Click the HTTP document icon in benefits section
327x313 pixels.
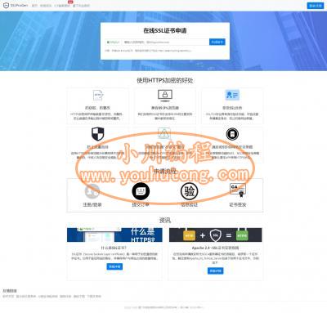pyautogui.click(x=97, y=96)
